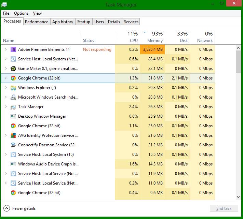243x219 pixels.
Task: Click the Service Host: Local System (15) gear icon
Action: pos(13,155)
